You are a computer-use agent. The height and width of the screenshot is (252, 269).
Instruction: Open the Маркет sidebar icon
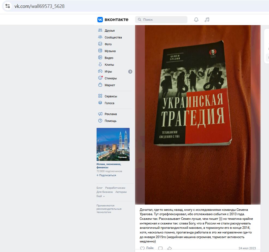click(x=101, y=85)
